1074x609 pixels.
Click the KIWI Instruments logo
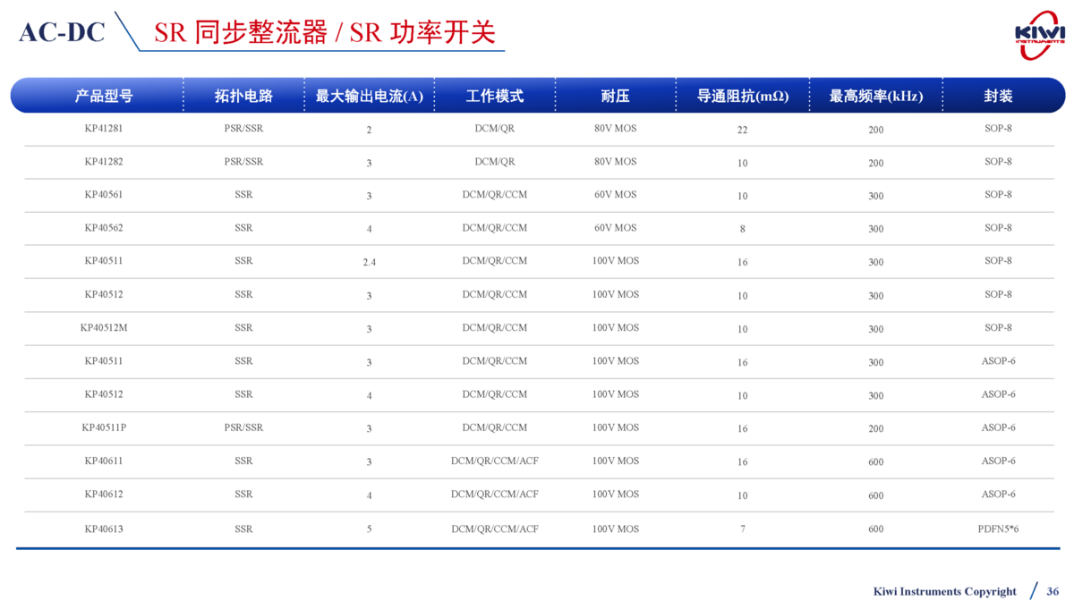click(1039, 35)
